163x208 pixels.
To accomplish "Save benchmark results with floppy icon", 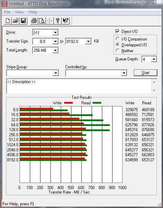I will 23,21.
